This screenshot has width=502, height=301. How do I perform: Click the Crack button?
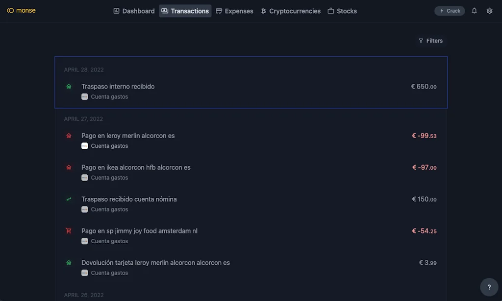coord(449,10)
